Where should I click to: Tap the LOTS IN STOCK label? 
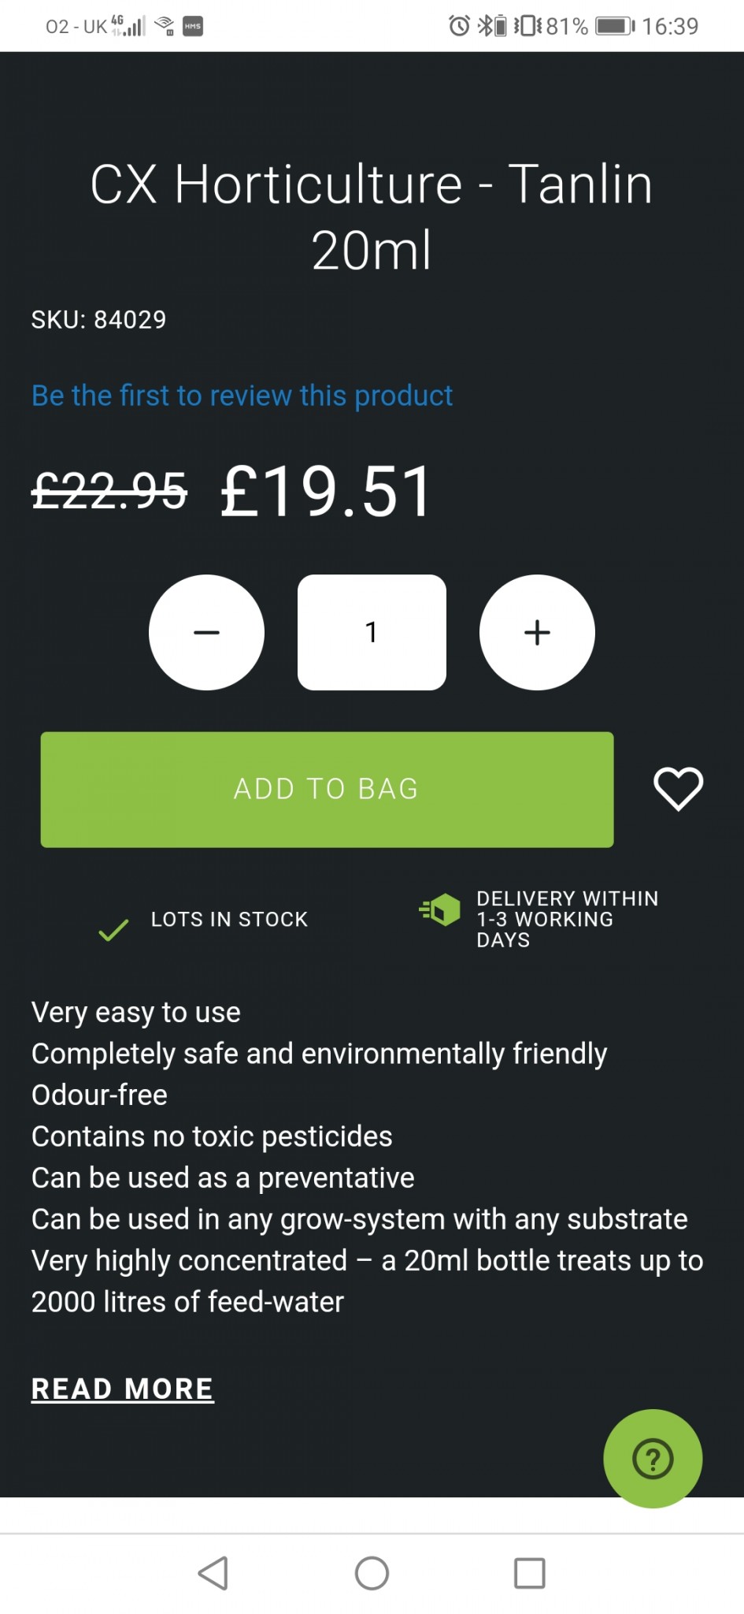[229, 919]
